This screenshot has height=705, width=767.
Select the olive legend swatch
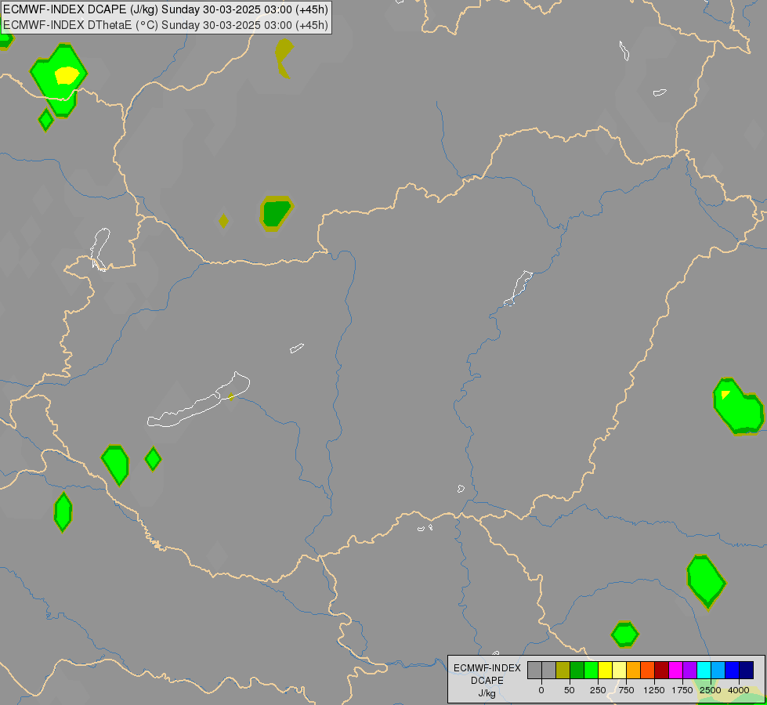pos(563,670)
